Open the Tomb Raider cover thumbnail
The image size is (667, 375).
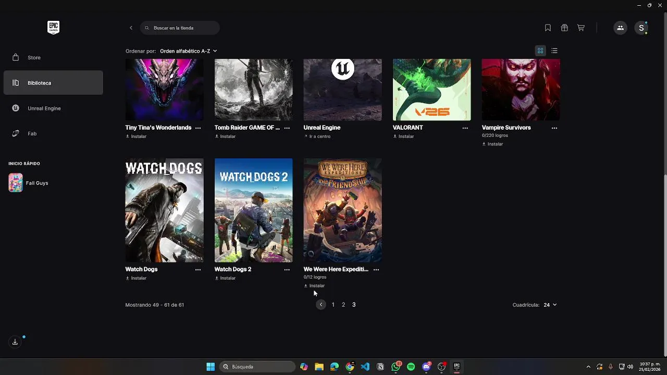click(254, 90)
